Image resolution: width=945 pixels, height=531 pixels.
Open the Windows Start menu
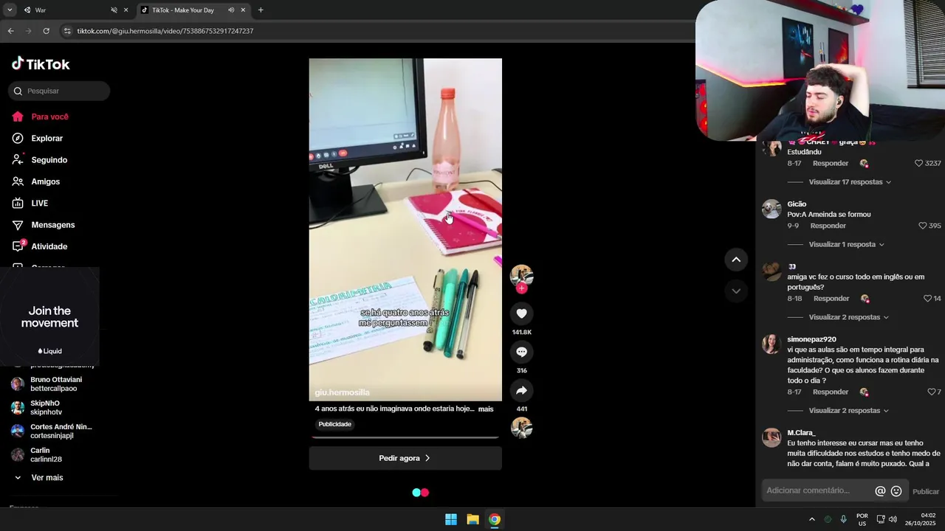click(450, 519)
